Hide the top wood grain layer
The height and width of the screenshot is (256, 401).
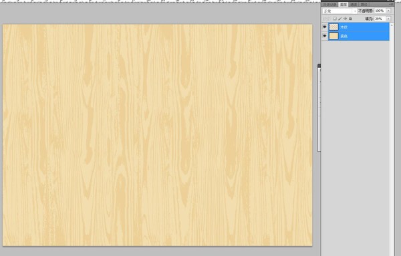pyautogui.click(x=325, y=27)
